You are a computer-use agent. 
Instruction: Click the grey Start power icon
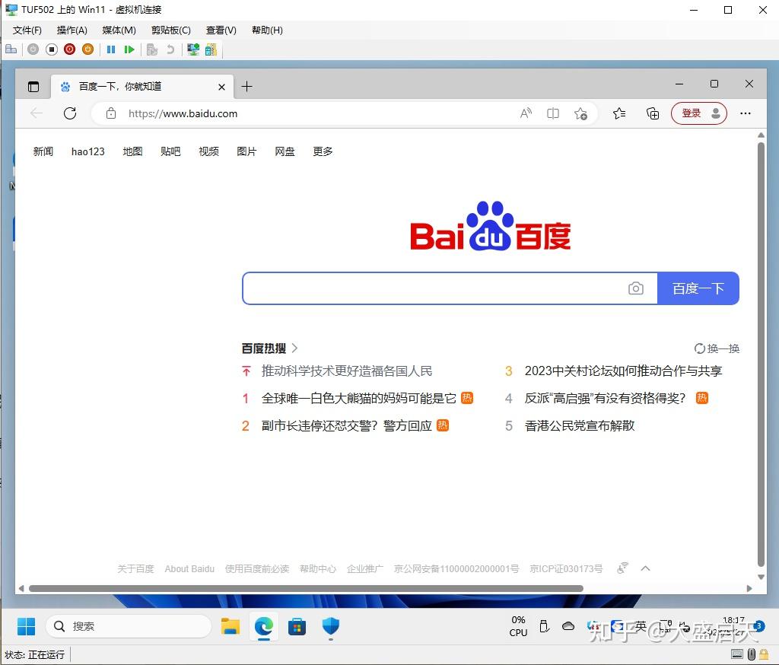(x=33, y=49)
